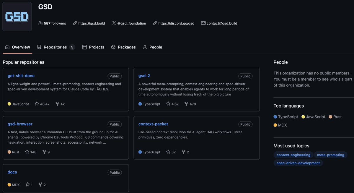
Task: Open the @gsd_foundation profile link
Action: click(132, 23)
